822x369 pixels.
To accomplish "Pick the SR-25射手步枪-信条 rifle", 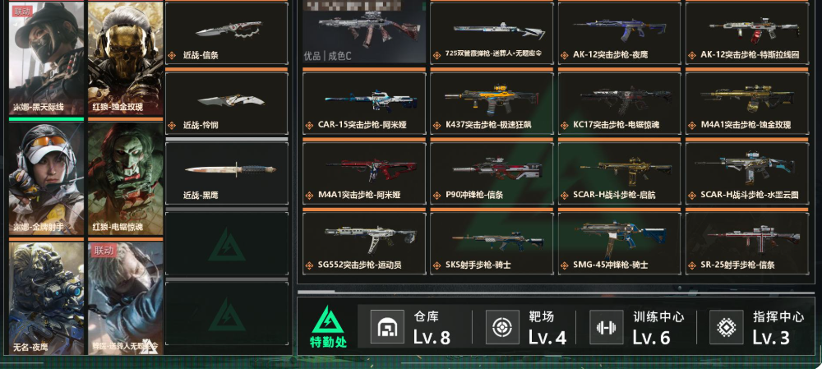I will point(746,243).
